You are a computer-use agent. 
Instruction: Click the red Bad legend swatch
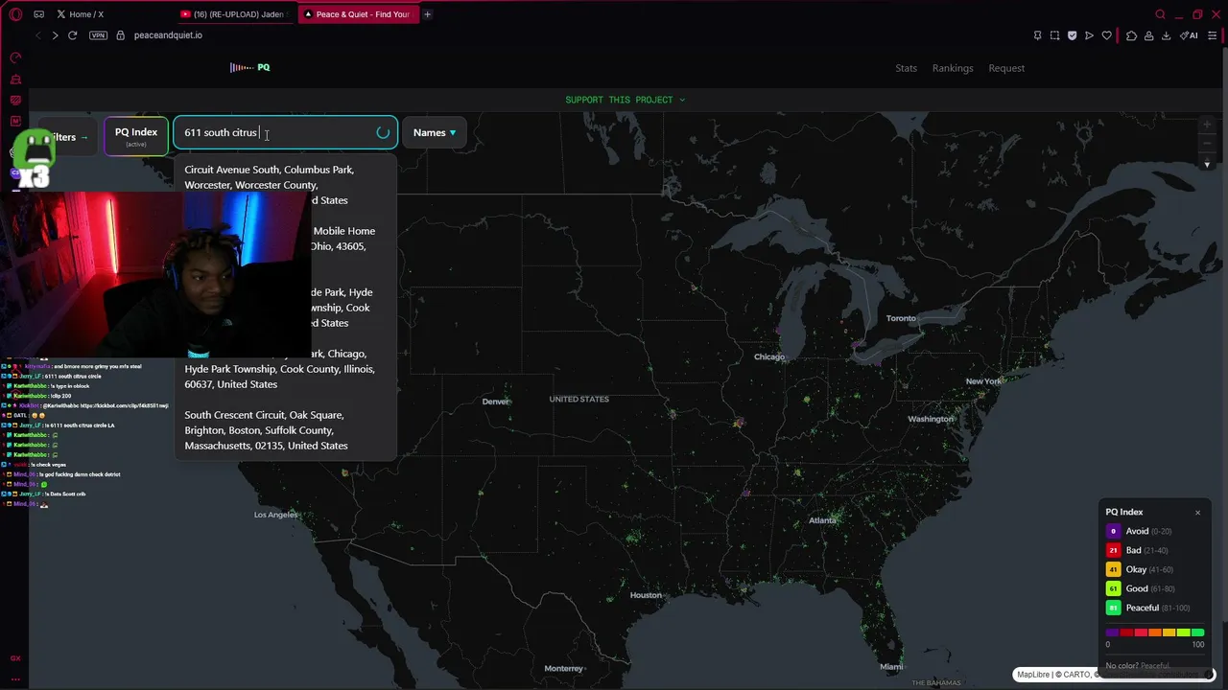click(1114, 550)
